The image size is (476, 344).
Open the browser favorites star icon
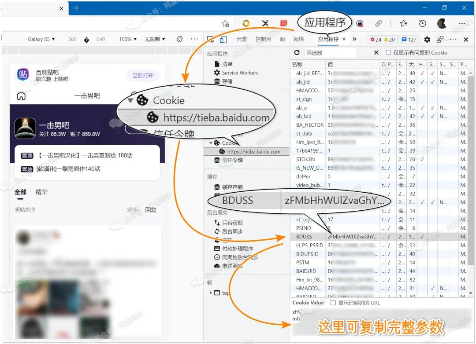pos(404,23)
